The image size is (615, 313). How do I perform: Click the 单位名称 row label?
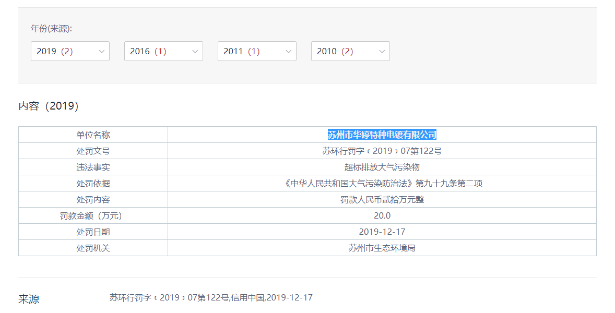[x=93, y=135]
